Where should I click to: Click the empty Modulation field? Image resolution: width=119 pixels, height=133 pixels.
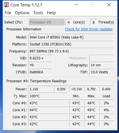pos(102,58)
